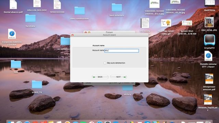Select the Dental abacco.pdf file icon
This screenshot has width=219, height=123.
13,4
